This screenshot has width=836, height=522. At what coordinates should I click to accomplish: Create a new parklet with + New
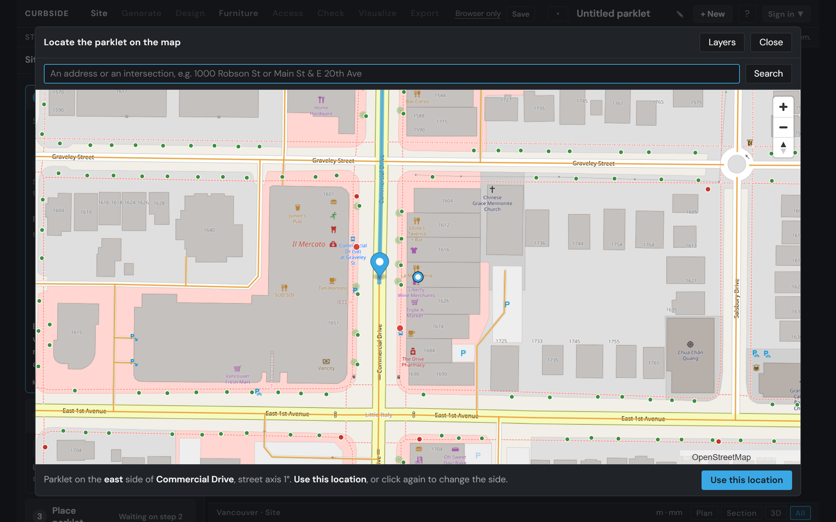(x=712, y=14)
